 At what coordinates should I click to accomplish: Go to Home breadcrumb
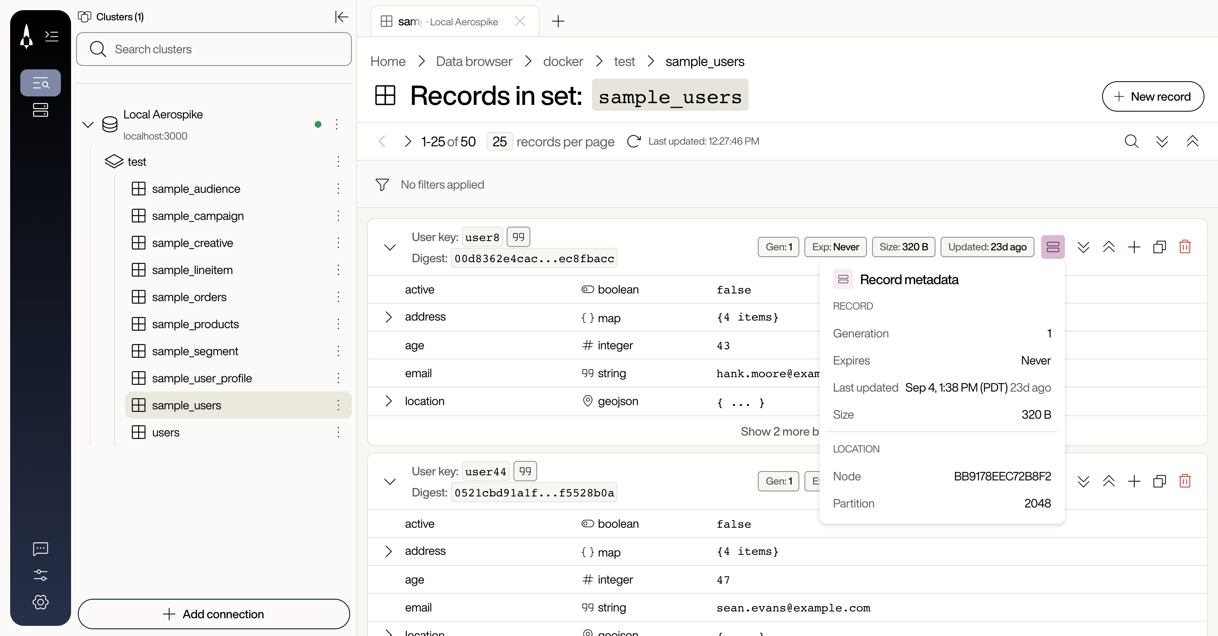(x=388, y=61)
